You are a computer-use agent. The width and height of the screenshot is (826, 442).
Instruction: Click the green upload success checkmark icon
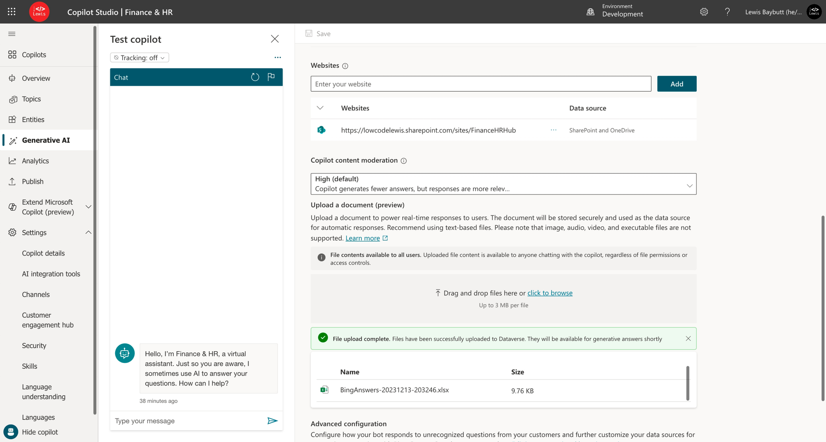[x=323, y=338]
